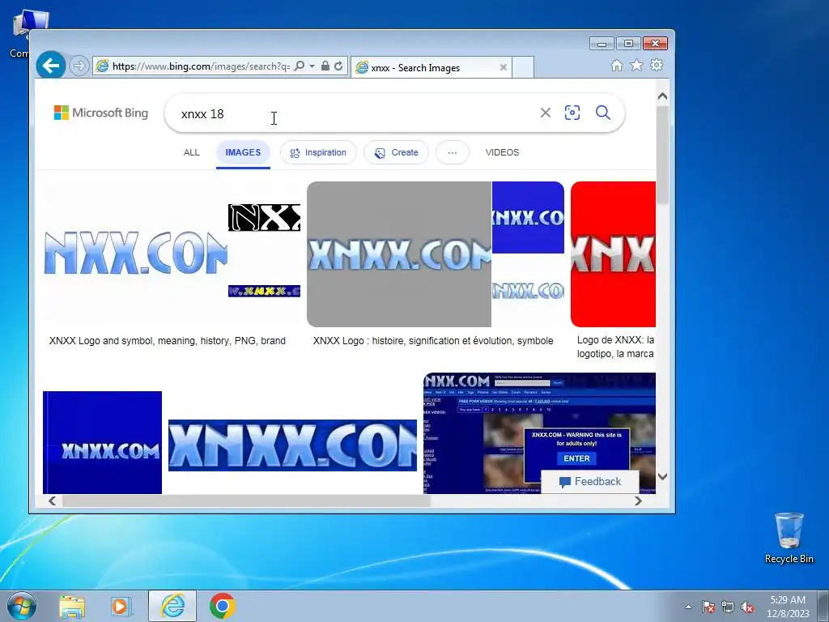Expand the more options ellipsis button
829x622 pixels.
pyautogui.click(x=452, y=152)
